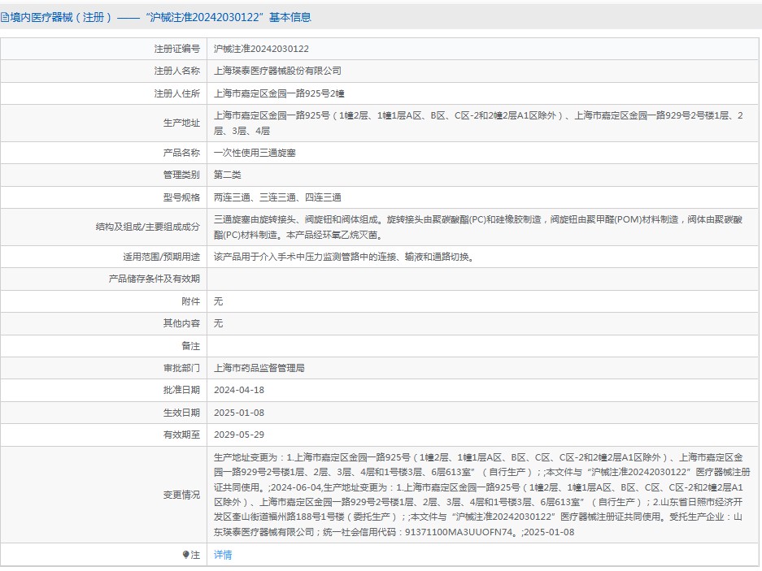
Task: Click expiry date 2029-05-29
Action: coord(238,435)
